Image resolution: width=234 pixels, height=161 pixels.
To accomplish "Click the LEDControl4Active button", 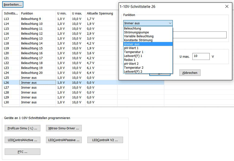I will [x=22, y=140].
